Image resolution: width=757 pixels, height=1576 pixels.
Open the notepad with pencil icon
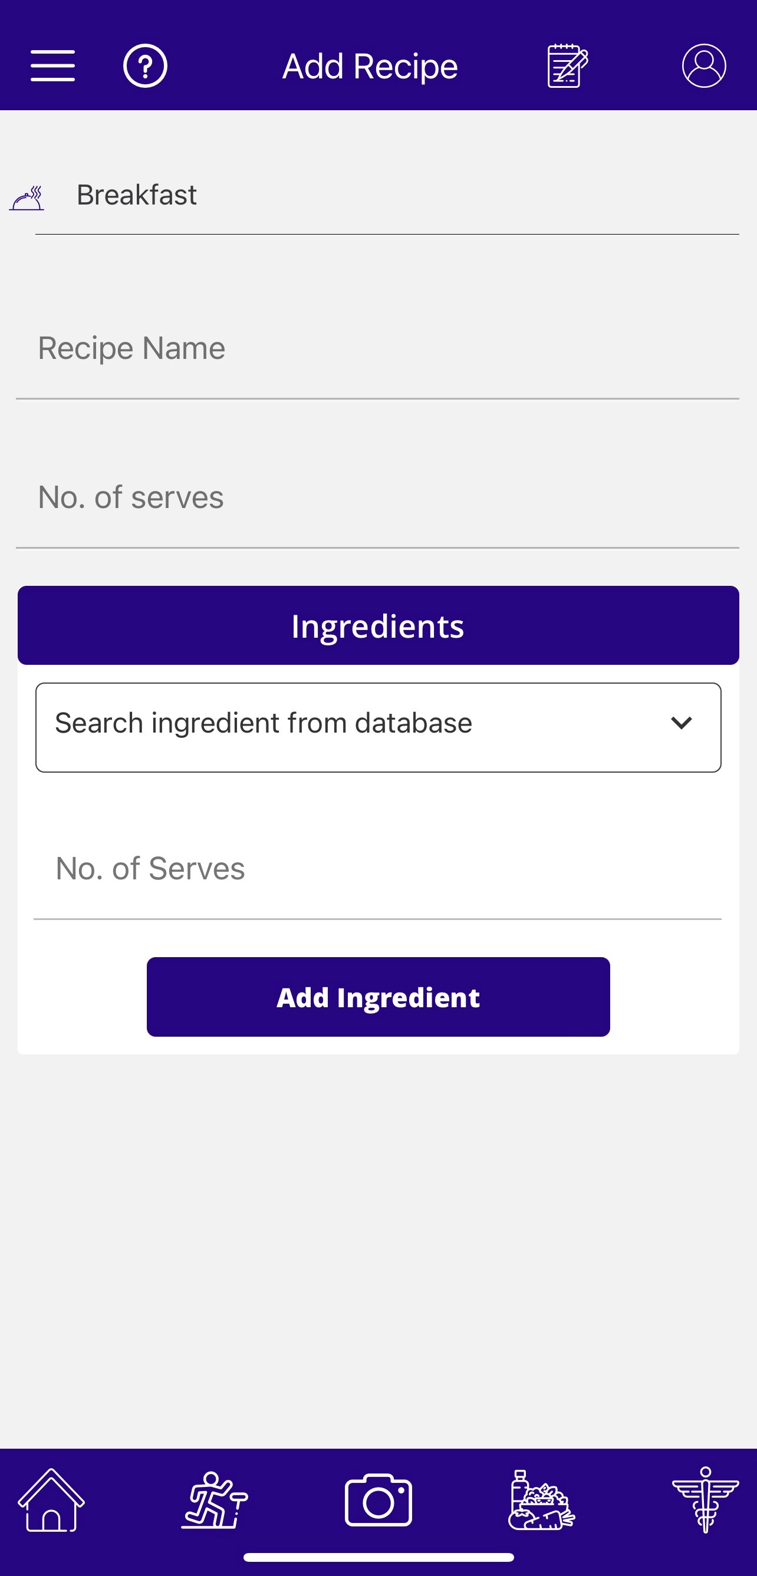pos(567,66)
